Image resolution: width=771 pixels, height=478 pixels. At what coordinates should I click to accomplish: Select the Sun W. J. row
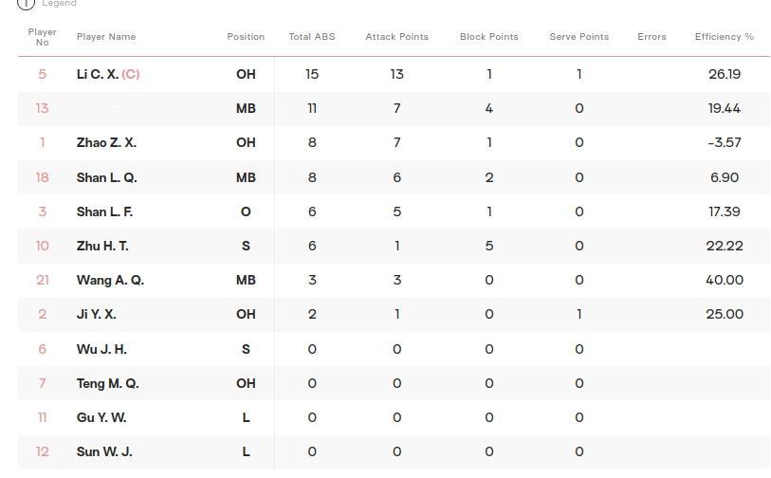coord(394,451)
